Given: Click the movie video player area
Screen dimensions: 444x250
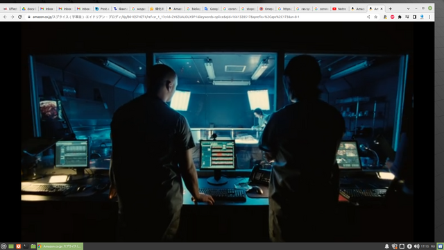Looking at the screenshot, I should [217, 132].
